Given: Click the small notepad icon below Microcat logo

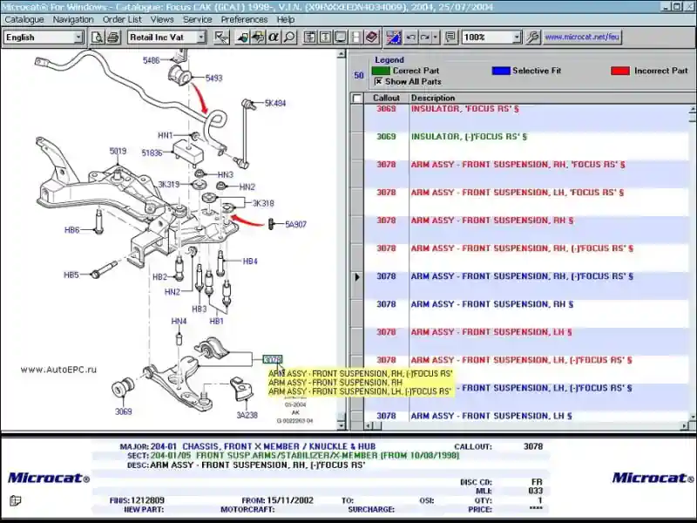Looking at the screenshot, I should tap(15, 500).
